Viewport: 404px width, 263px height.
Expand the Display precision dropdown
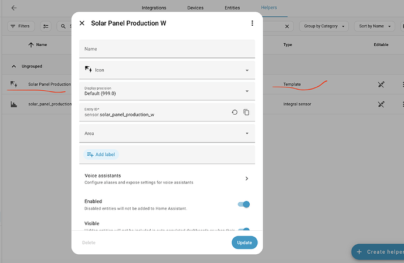pos(167,91)
